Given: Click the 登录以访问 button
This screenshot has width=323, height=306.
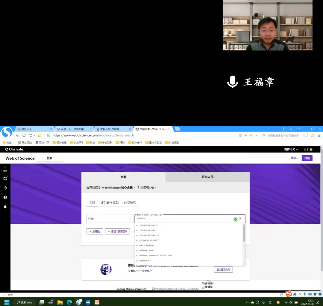Looking at the screenshot, I should [x=223, y=270].
